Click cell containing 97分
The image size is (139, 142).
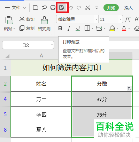(x=102, y=99)
